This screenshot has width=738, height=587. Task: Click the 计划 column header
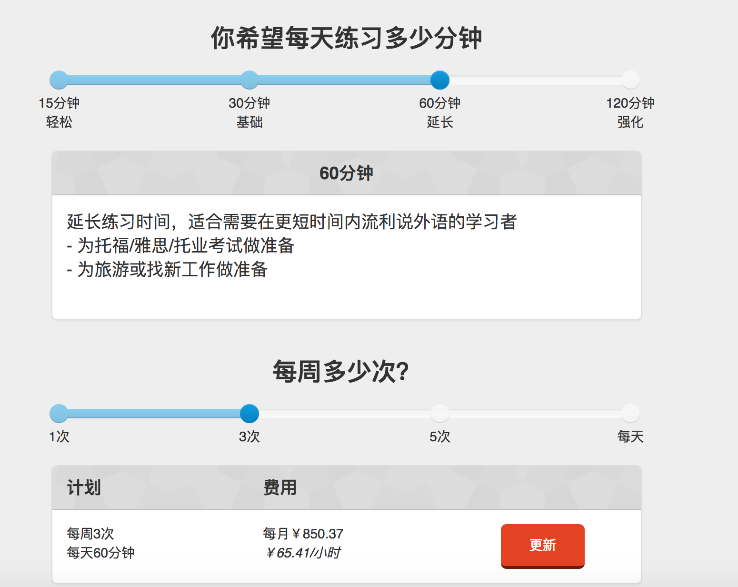(x=83, y=487)
